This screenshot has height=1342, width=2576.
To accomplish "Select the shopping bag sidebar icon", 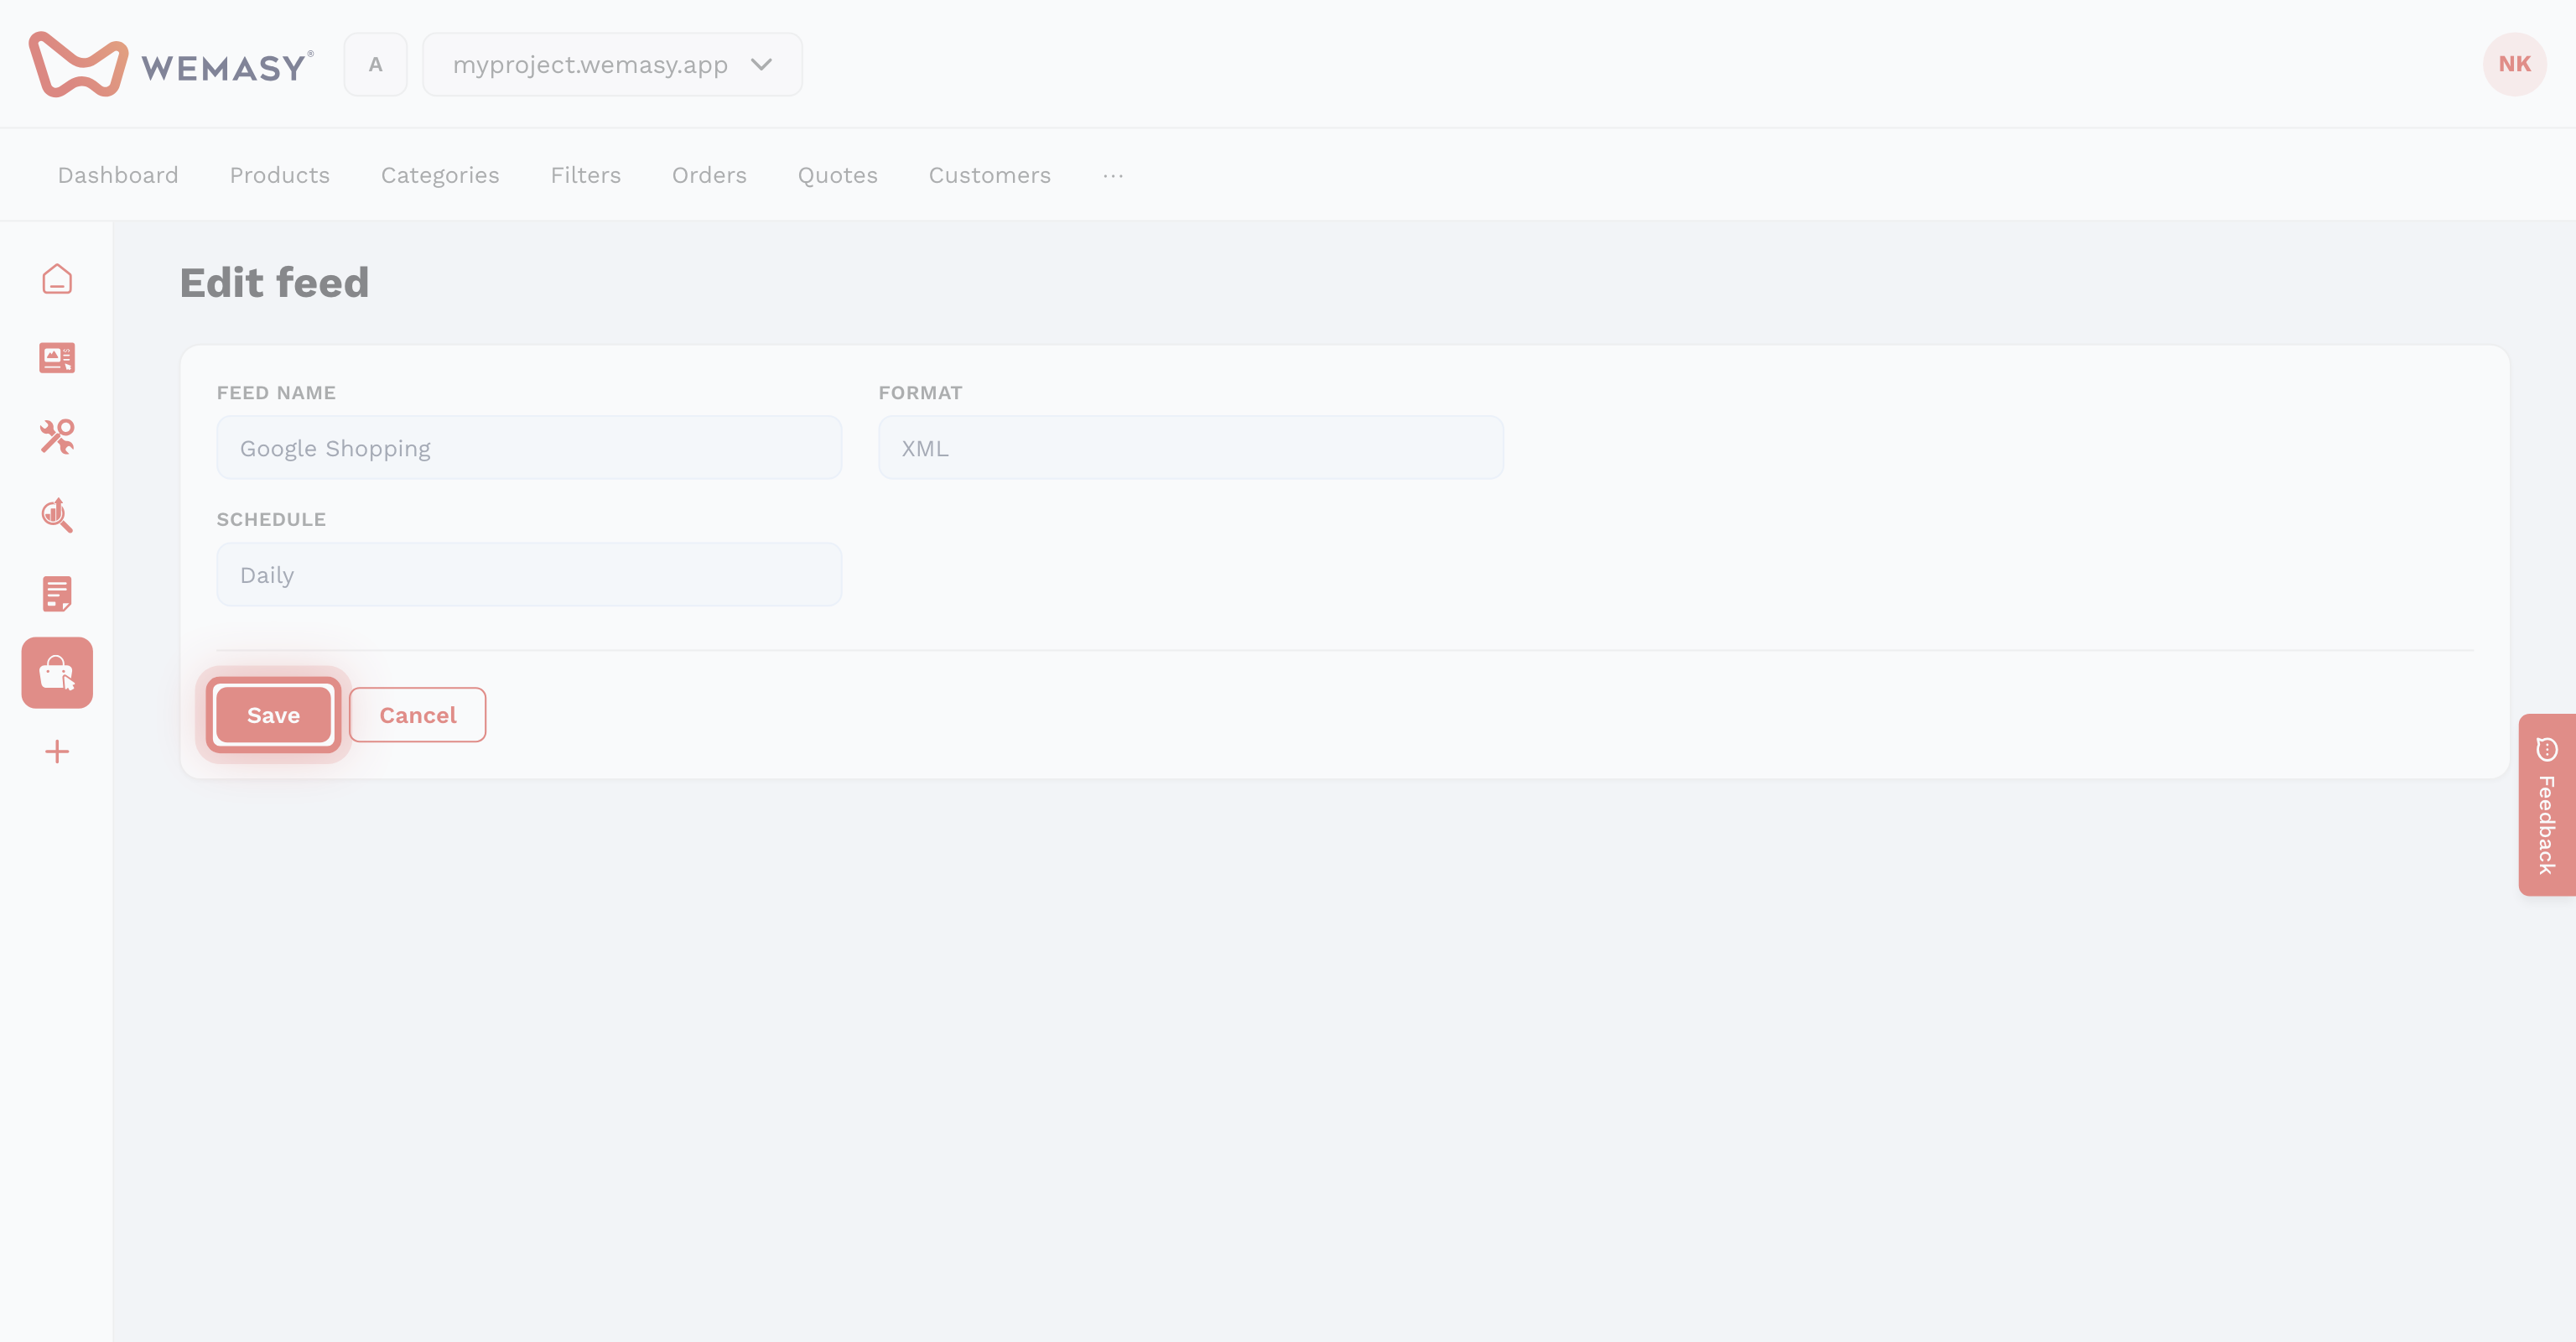I will pos(57,673).
